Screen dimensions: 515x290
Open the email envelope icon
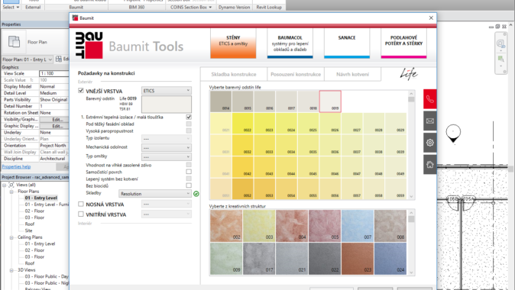(429, 121)
